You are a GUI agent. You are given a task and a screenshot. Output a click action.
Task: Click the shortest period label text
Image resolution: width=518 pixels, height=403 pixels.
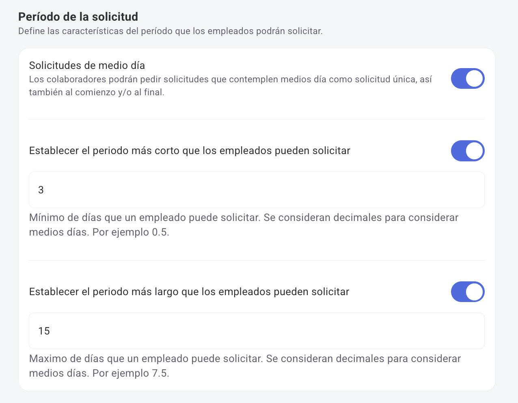[188, 150]
